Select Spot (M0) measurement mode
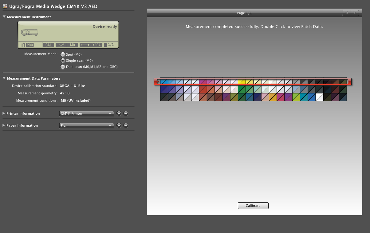The height and width of the screenshot is (233, 370). (63, 54)
